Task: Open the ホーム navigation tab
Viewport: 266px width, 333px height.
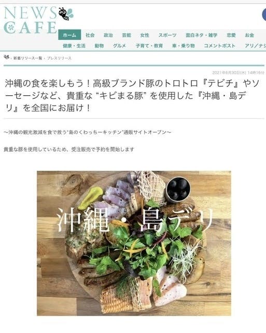Action: (69, 35)
